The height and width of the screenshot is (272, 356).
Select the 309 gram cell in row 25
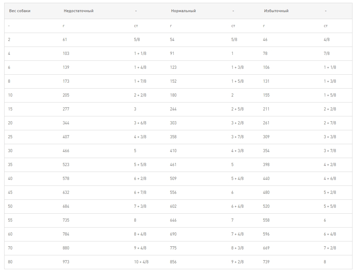(x=266, y=137)
